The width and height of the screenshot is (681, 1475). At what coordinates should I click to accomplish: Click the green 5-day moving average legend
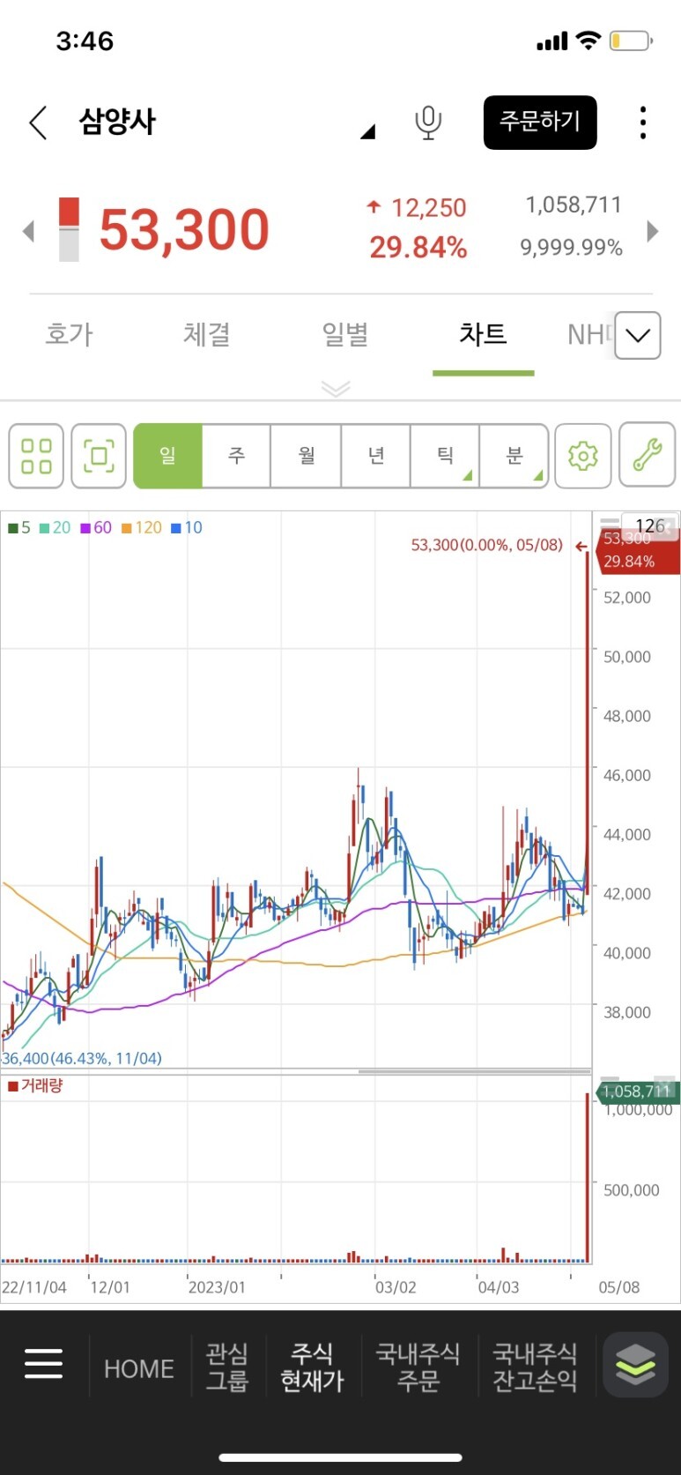click(19, 527)
